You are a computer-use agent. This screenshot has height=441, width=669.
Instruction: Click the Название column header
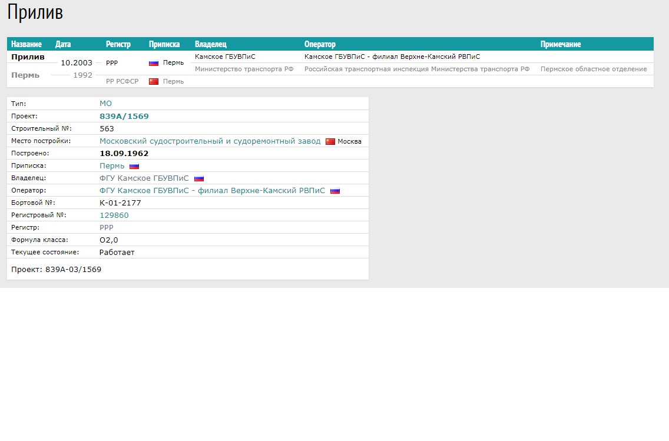tap(27, 44)
